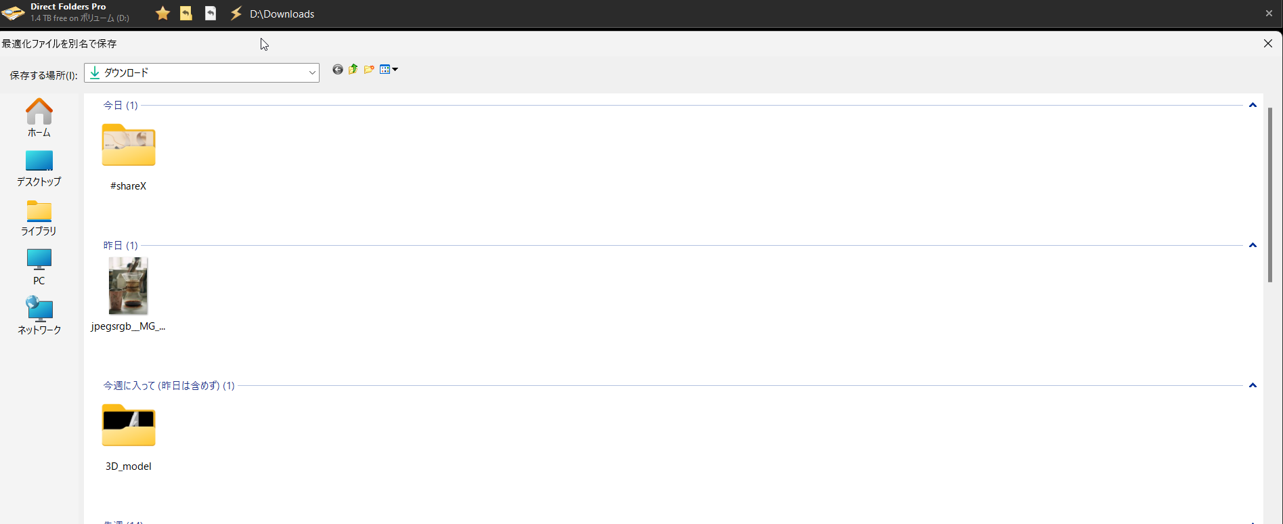Screen dimensions: 1283x524
Task: Click the vertical scrollbar thumb of file list
Action: coord(1270,194)
